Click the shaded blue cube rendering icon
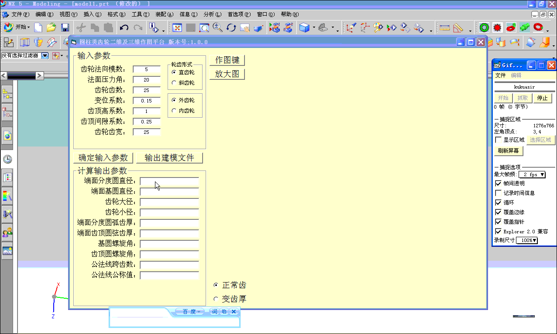Image resolution: width=557 pixels, height=334 pixels. (x=304, y=28)
